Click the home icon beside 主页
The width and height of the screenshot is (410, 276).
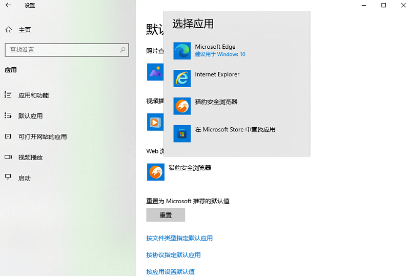click(x=9, y=30)
